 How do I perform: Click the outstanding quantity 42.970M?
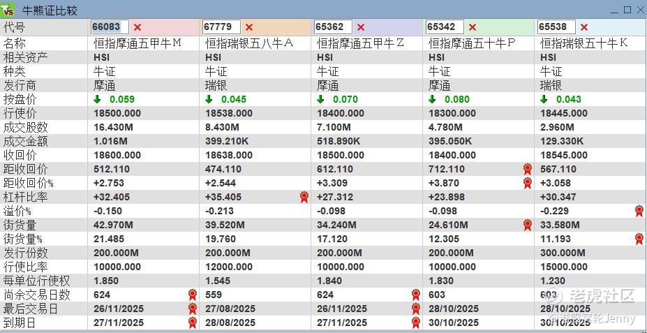(113, 225)
